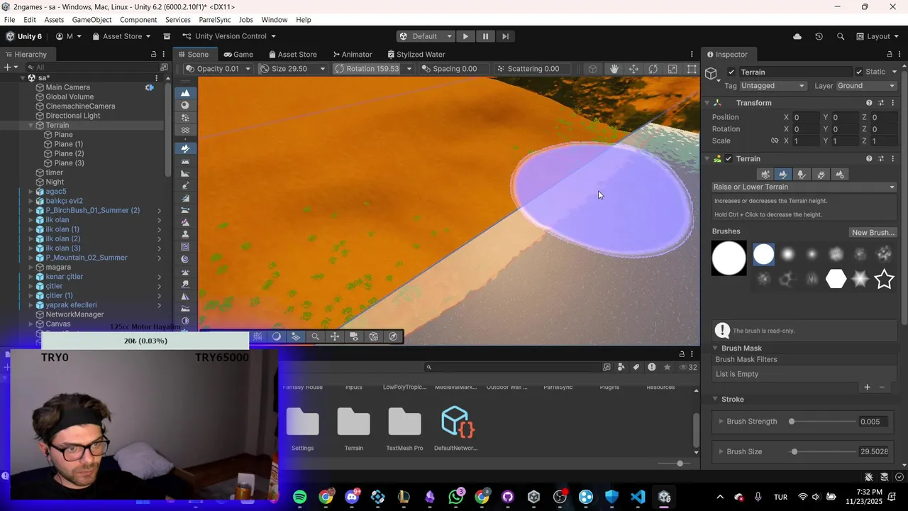
Task: Toggle the grid snapping icon in bottom toolbar
Action: [x=258, y=336]
